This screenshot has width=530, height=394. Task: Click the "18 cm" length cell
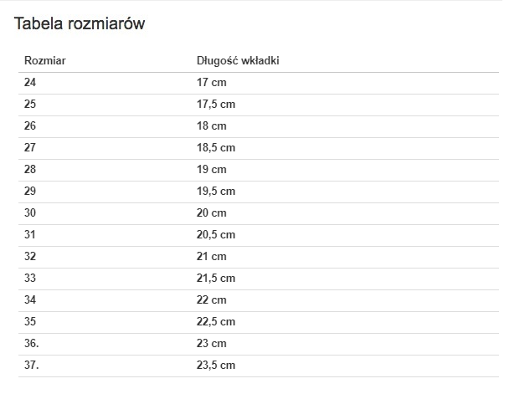point(212,126)
